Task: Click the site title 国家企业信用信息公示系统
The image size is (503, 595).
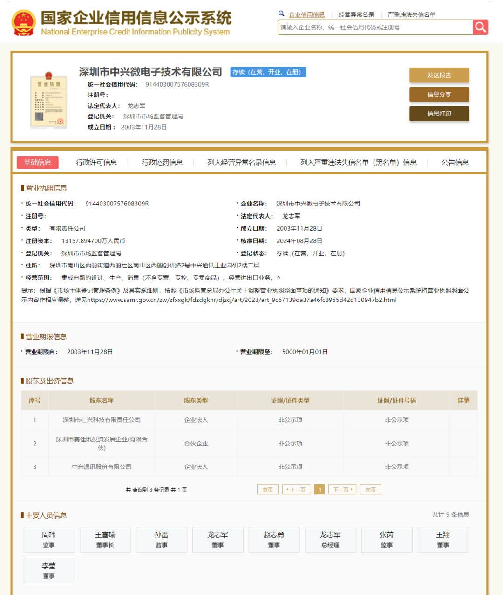Action: click(x=136, y=18)
